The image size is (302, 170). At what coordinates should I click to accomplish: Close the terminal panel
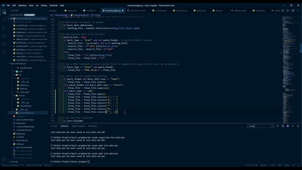click(298, 126)
